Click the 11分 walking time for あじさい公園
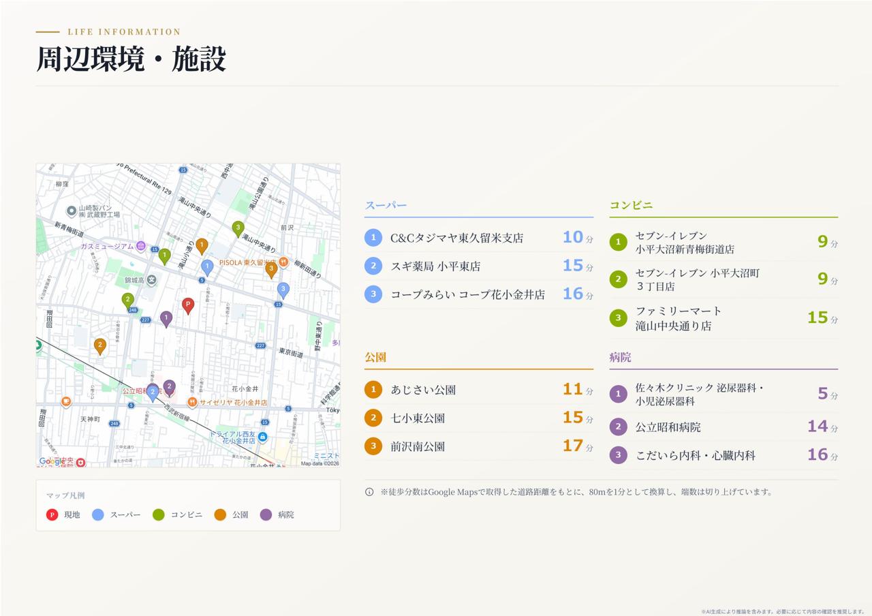Viewport: 872px width, 616px height. (578, 390)
